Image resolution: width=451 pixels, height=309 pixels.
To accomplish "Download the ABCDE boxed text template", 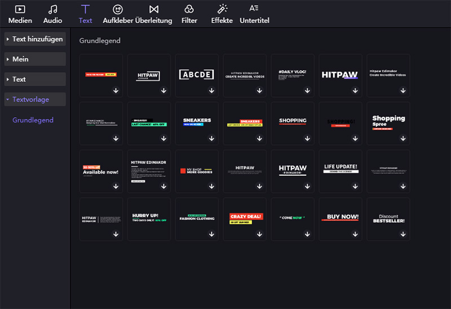I will click(x=212, y=91).
